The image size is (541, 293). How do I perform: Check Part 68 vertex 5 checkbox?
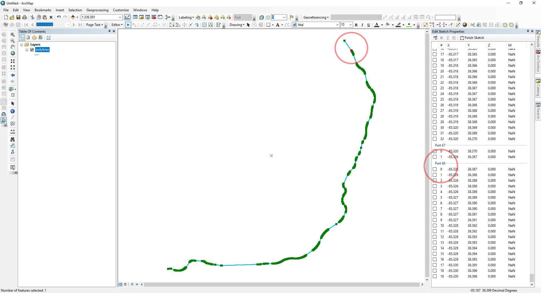point(435,197)
